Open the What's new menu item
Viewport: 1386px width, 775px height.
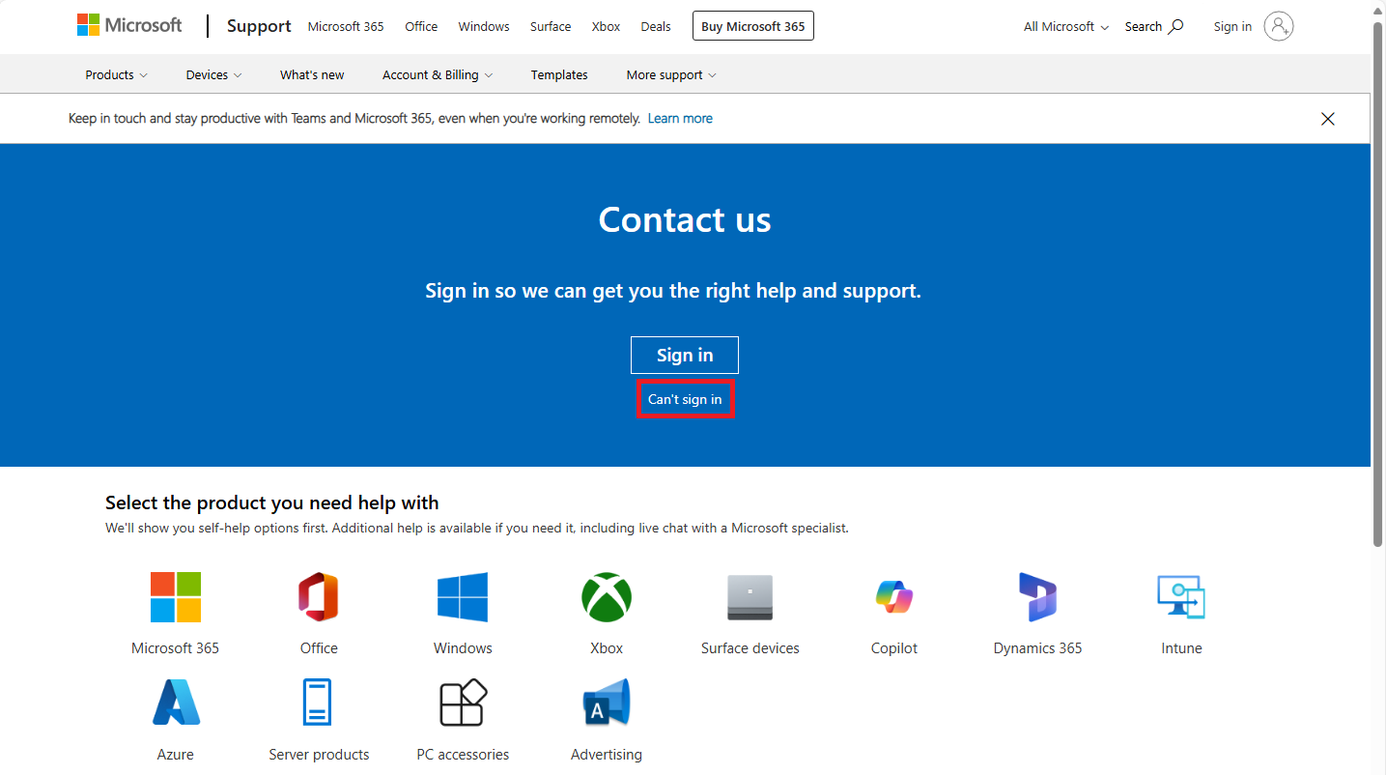[x=312, y=74]
